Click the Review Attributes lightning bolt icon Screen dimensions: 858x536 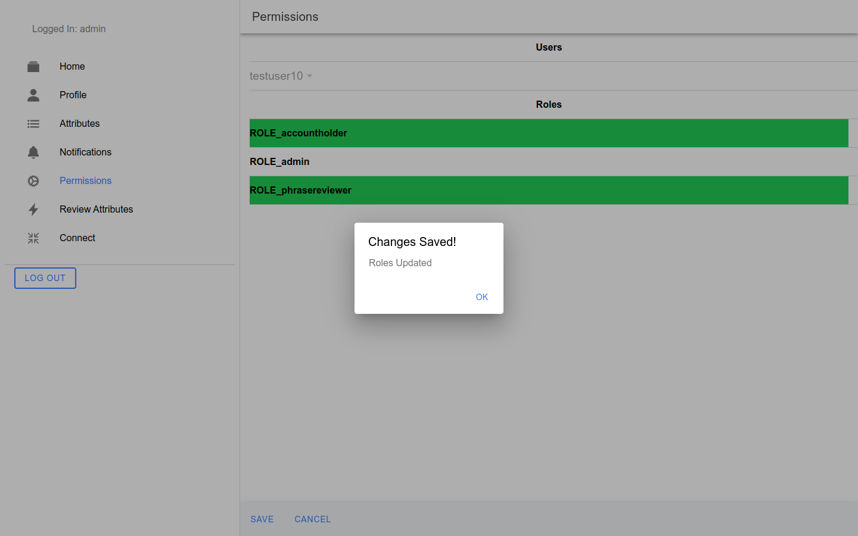pos(33,210)
